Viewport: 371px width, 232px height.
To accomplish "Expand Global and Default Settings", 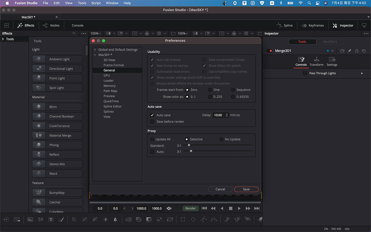I will pyautogui.click(x=95, y=49).
